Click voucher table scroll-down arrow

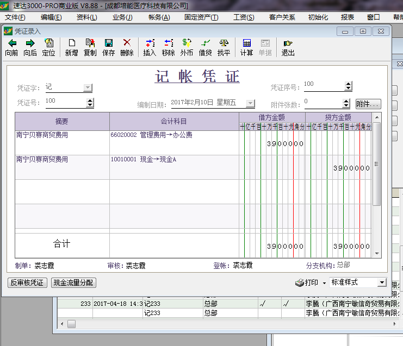coord(377,254)
